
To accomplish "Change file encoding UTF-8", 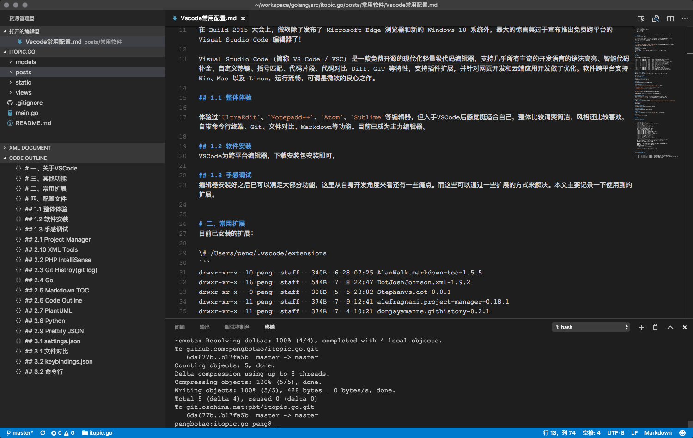I will click(x=615, y=433).
